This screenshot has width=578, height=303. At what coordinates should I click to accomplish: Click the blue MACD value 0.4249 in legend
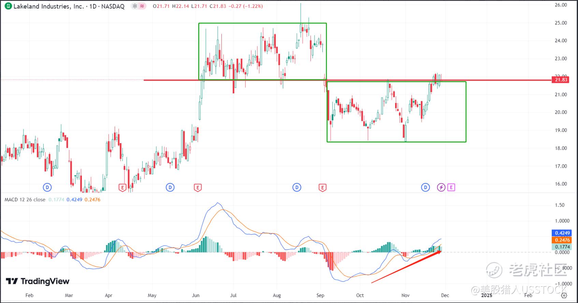(74, 200)
